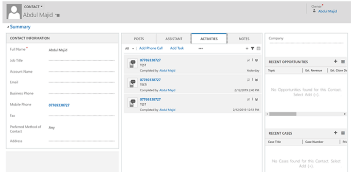Switch to the Notes tab
This screenshot has width=353, height=176.
tap(244, 39)
